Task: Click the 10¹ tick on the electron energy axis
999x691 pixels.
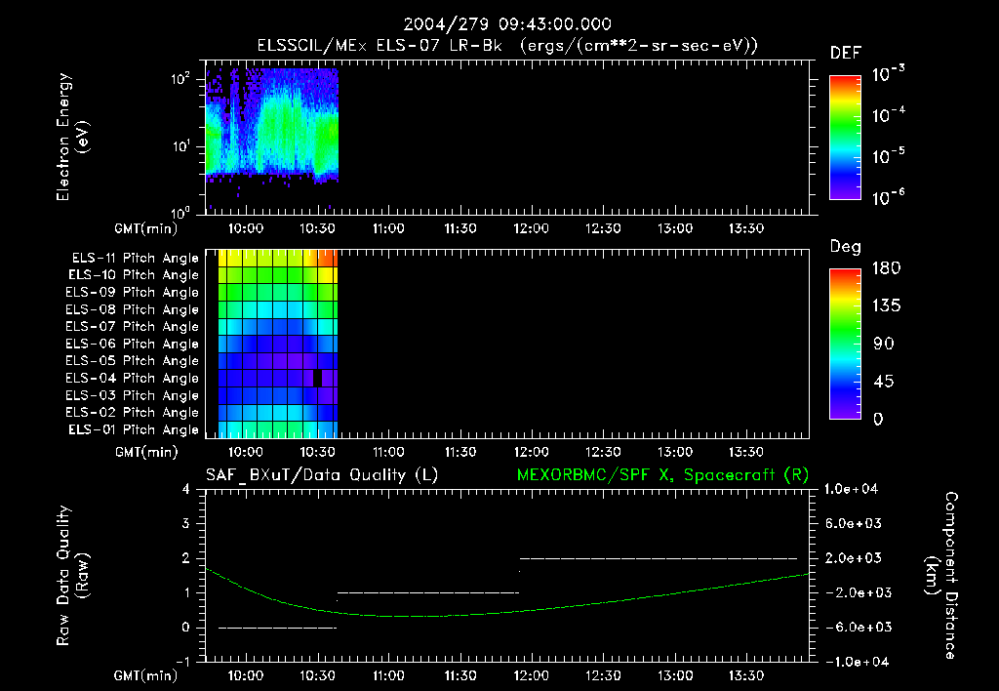Action: coord(180,146)
